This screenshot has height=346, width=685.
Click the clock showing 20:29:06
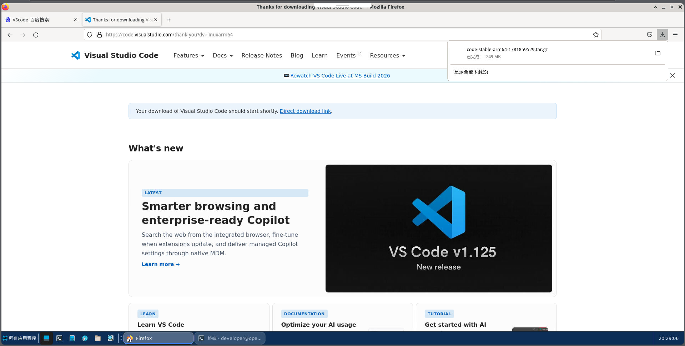point(668,338)
